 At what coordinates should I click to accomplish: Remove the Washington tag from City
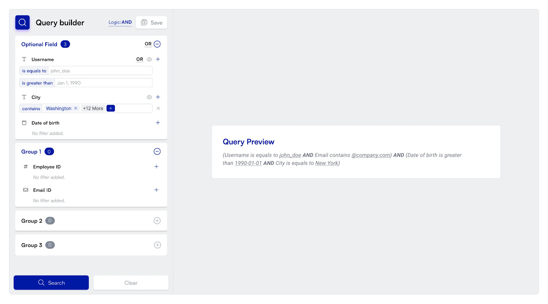pos(76,108)
